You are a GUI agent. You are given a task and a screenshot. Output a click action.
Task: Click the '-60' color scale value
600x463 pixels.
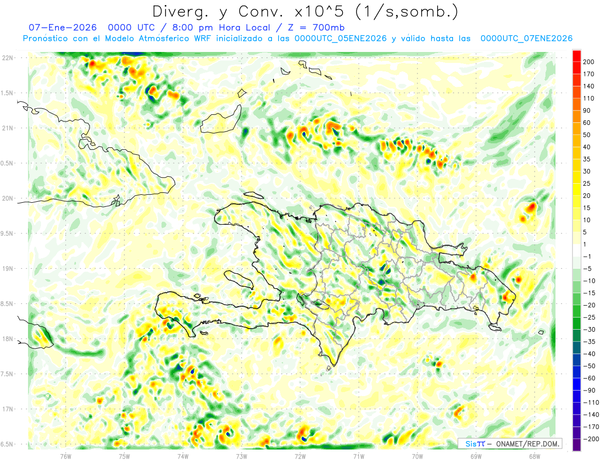[589, 378]
